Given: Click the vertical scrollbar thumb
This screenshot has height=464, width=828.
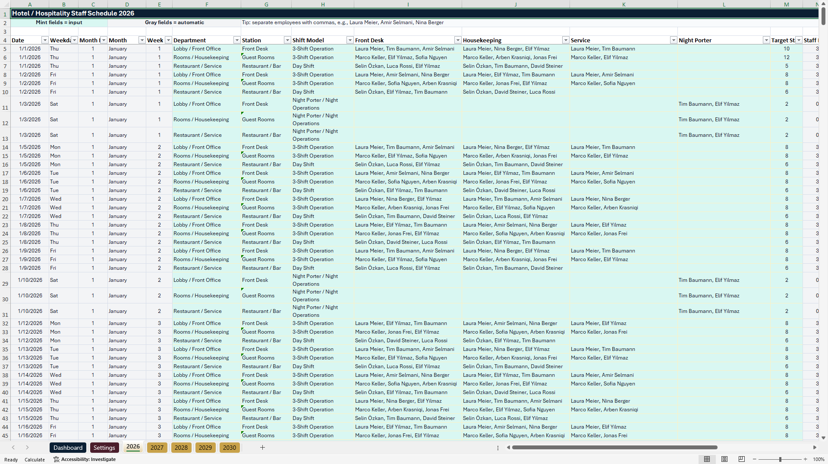Looking at the screenshot, I should [x=824, y=16].
